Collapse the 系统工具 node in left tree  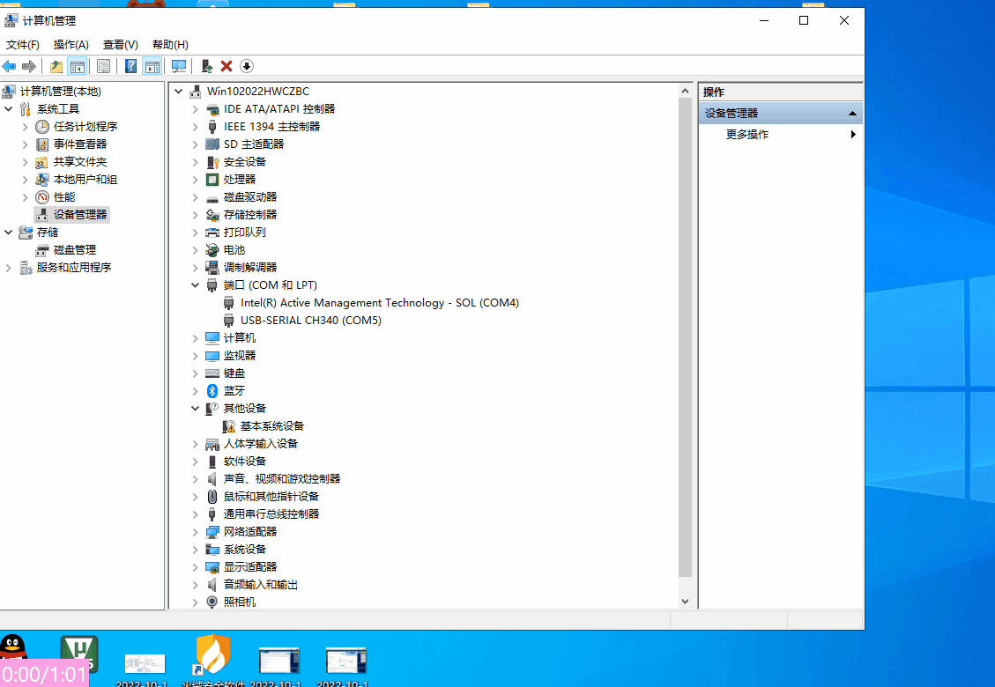tap(9, 109)
